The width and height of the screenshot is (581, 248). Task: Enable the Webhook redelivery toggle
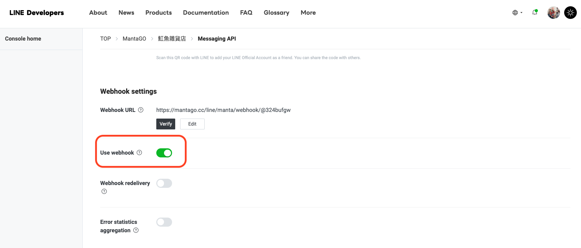(164, 183)
